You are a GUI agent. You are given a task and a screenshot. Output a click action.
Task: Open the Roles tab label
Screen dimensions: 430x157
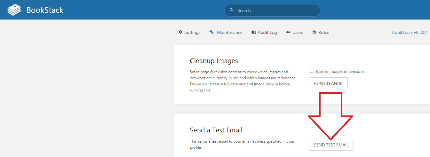324,32
